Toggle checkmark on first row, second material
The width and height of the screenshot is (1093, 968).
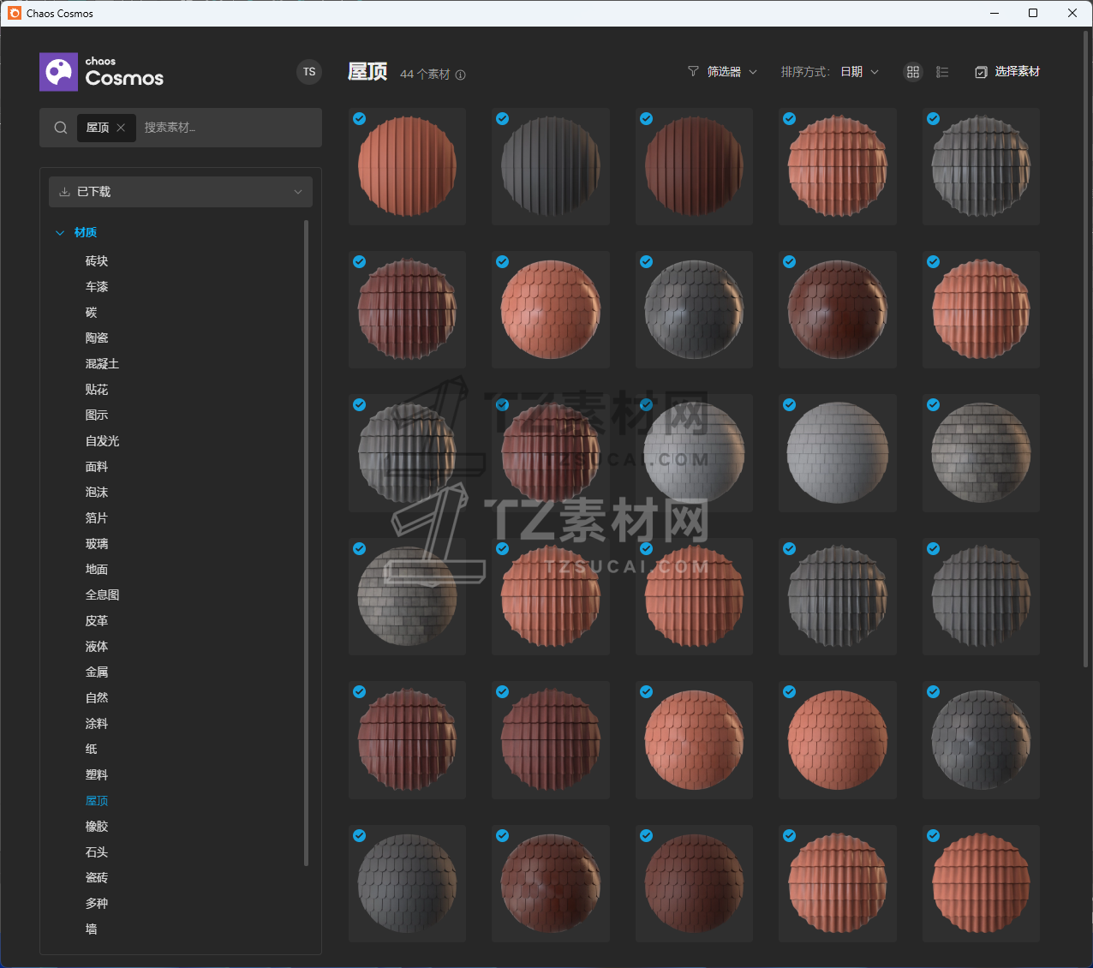[503, 119]
